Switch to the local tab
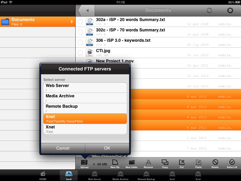The width and height of the screenshot is (241, 181). click(x=69, y=176)
